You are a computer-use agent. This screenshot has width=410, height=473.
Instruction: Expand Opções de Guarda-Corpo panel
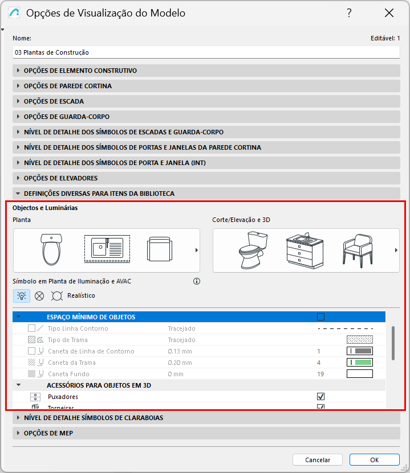tap(206, 117)
